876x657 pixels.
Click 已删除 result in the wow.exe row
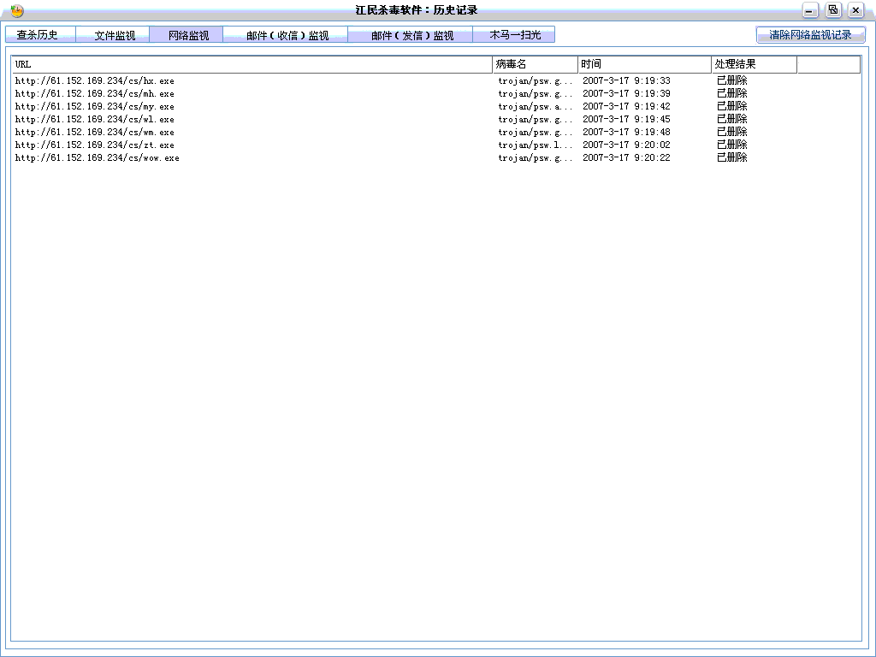(x=732, y=157)
